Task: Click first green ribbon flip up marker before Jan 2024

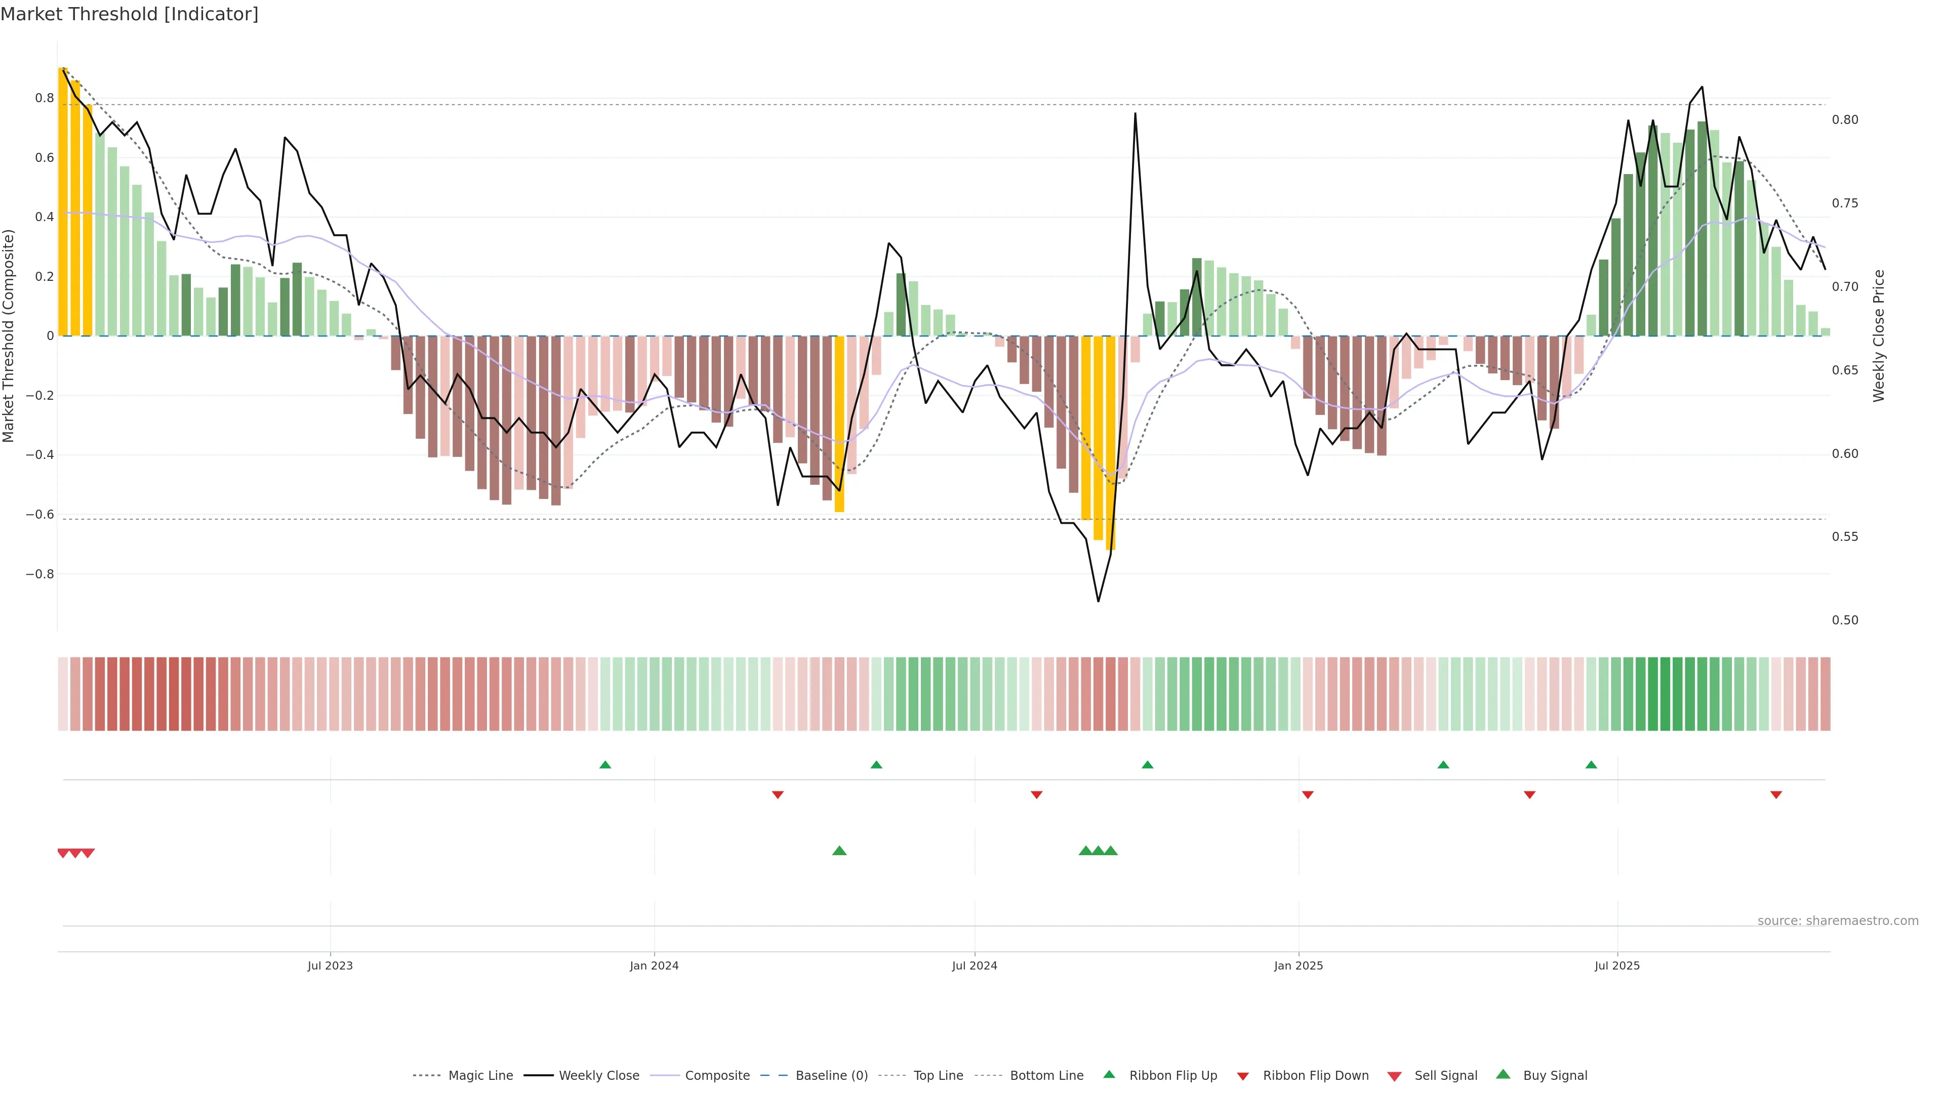Action: tap(604, 765)
